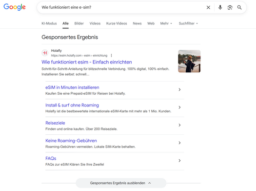Open the Reiseziele sitelink
Image resolution: width=256 pixels, height=191 pixels.
(x=55, y=123)
